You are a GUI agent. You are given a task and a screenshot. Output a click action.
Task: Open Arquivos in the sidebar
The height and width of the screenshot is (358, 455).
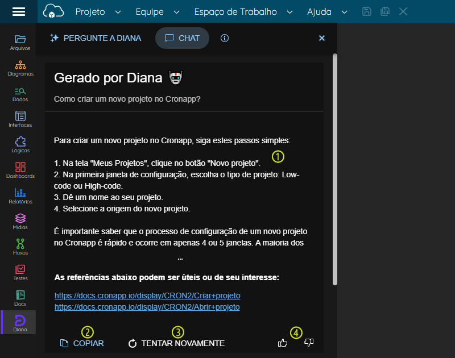20,43
